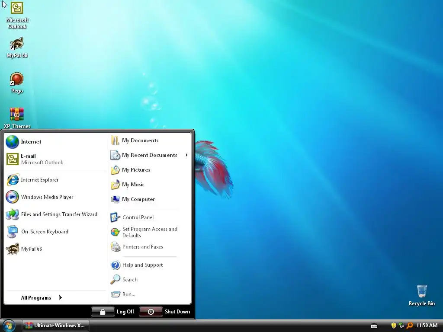Screen dimensions: 443x332
Task: Click the Search magnifier item
Action: click(149, 280)
